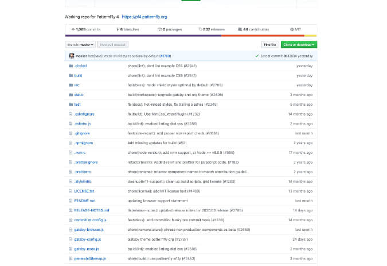Screen dimensions: 387x266
Task: Click the folder icon next to src
Action: point(71,85)
